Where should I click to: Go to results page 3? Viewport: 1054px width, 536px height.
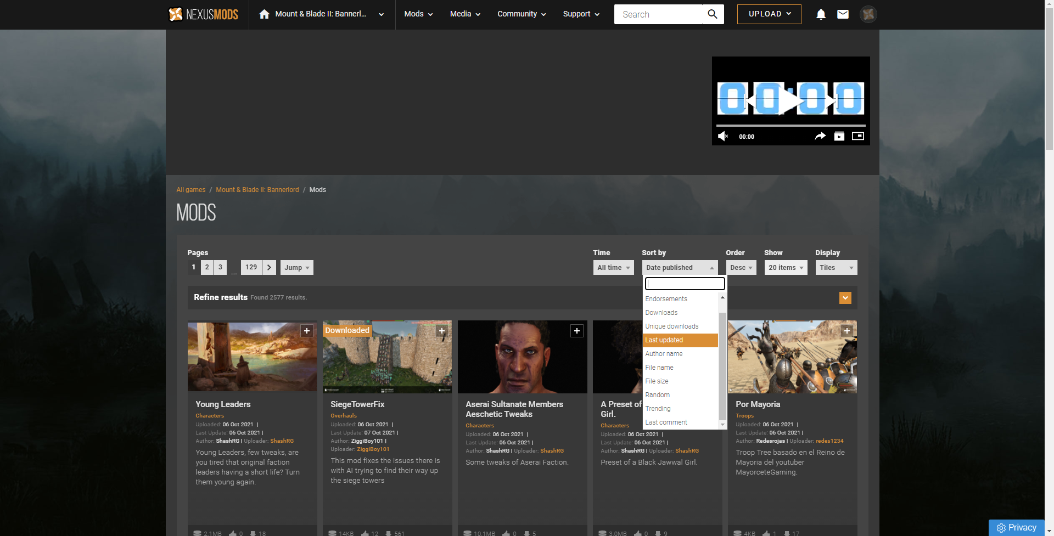220,267
